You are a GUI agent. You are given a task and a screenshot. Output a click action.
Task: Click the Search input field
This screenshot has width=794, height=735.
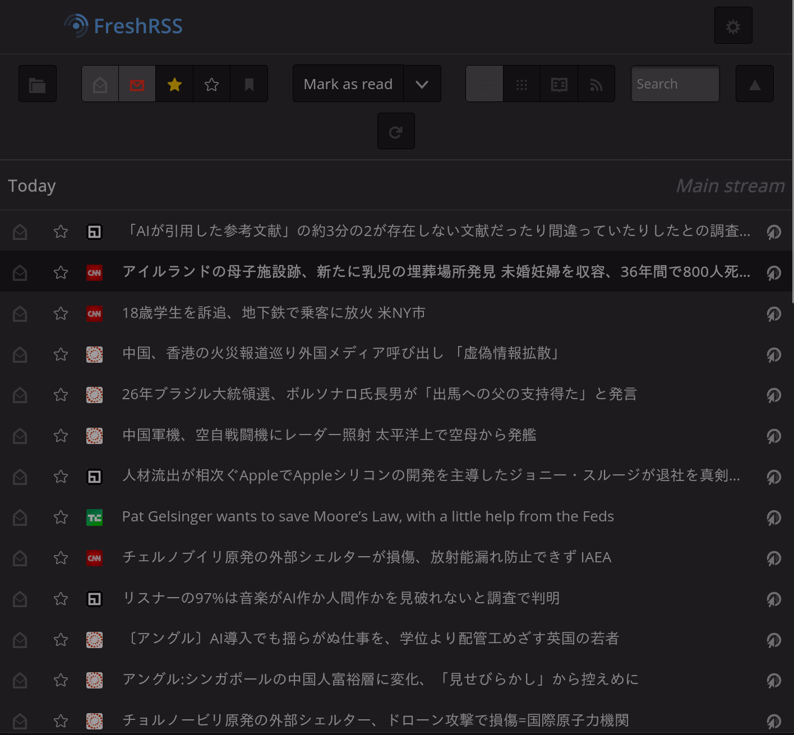point(675,84)
